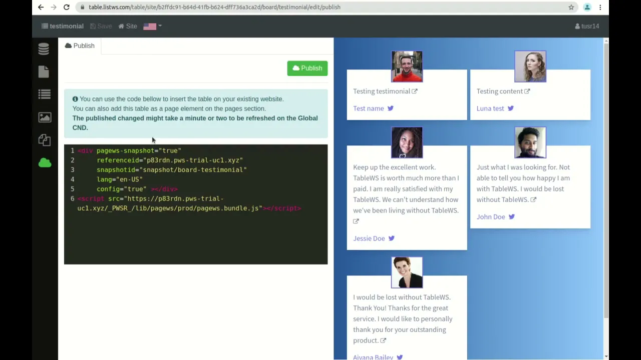Image resolution: width=641 pixels, height=360 pixels.
Task: Open Test name author link
Action: (369, 108)
